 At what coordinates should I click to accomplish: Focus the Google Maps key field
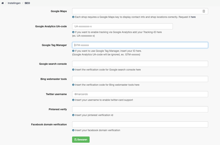tap(140, 11)
